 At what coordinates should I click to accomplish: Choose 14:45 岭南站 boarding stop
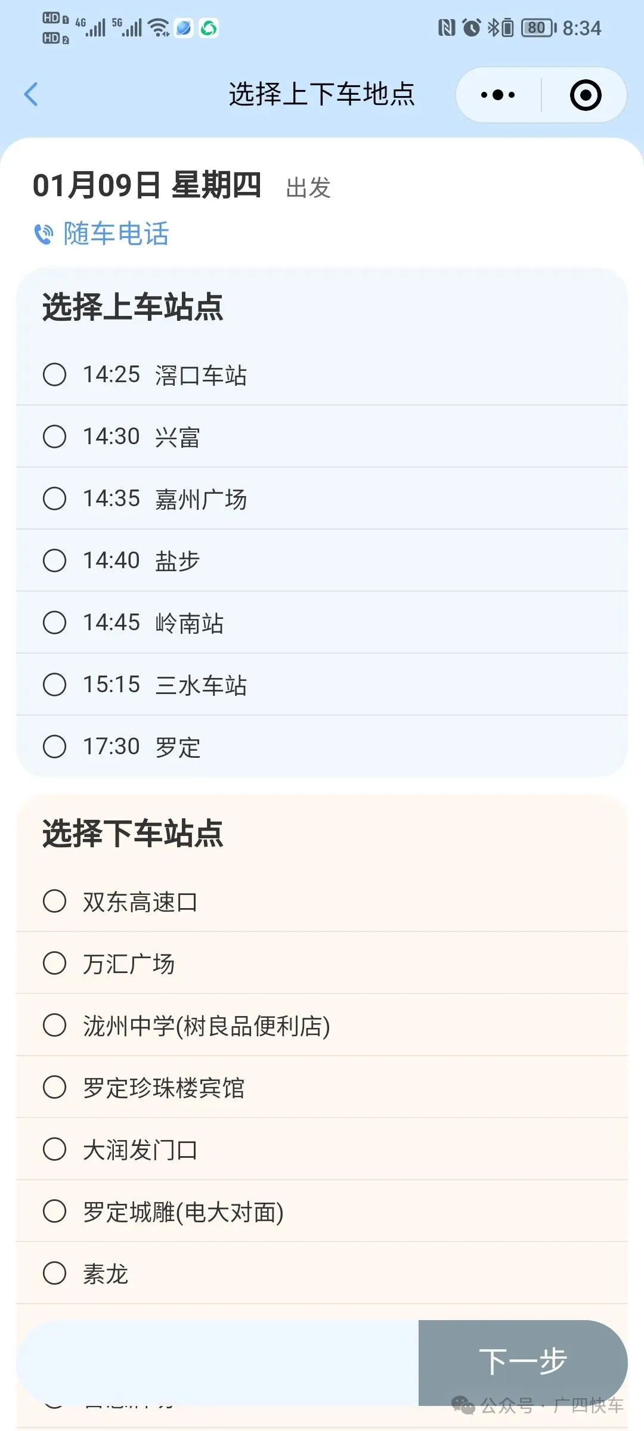point(322,622)
